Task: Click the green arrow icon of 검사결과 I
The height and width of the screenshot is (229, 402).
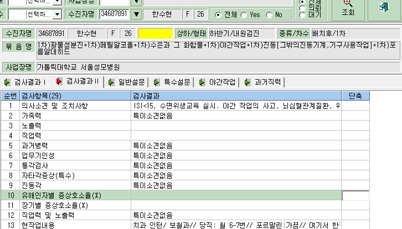Action: point(7,82)
